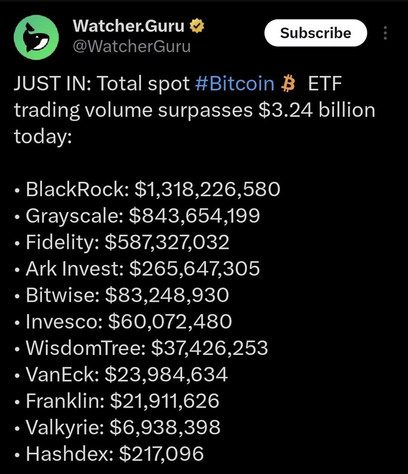
Task: Click the orange Bitcoin symbol icon
Action: (x=290, y=85)
